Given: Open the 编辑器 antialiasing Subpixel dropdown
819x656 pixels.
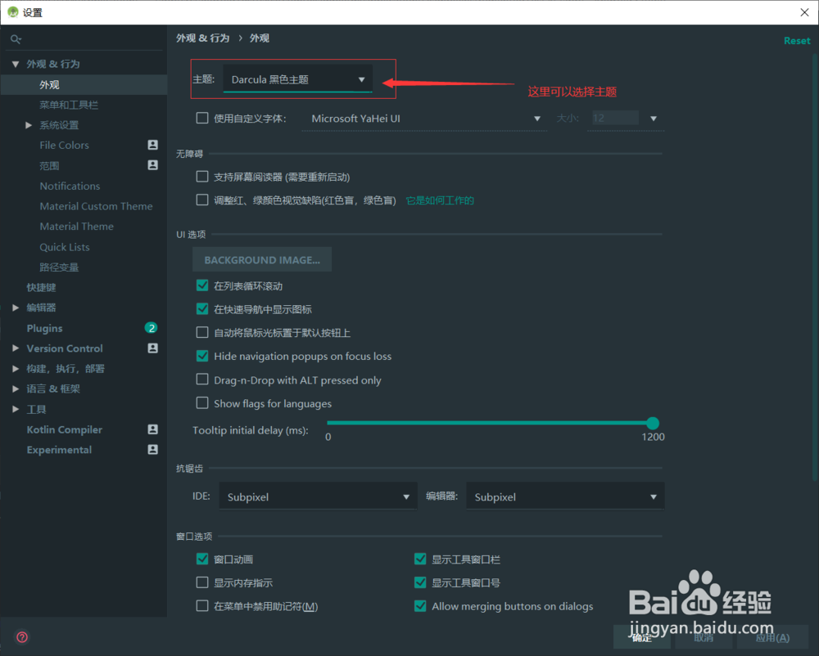Looking at the screenshot, I should (565, 496).
